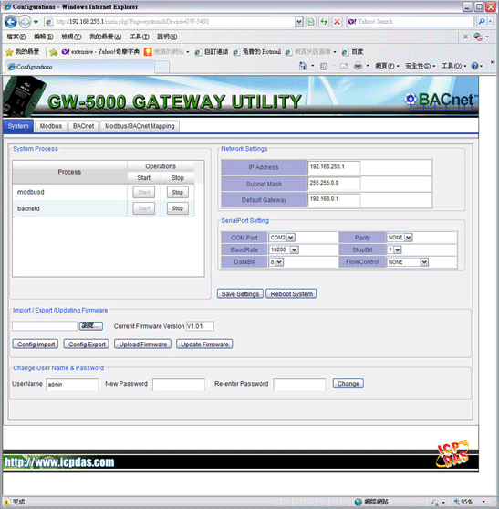Screen dimensions: 499x509
Task: Click the Save Settings button
Action: (240, 293)
